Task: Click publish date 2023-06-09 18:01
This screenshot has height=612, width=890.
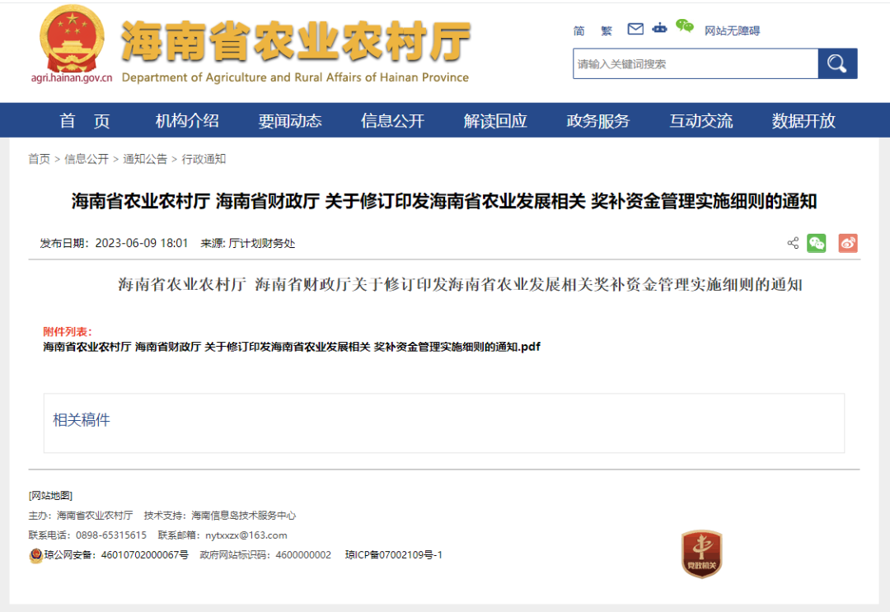Action: (142, 243)
